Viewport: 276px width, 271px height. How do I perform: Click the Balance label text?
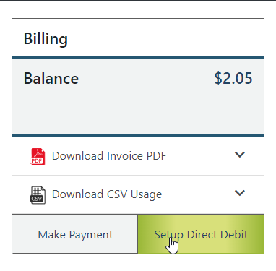coord(51,79)
